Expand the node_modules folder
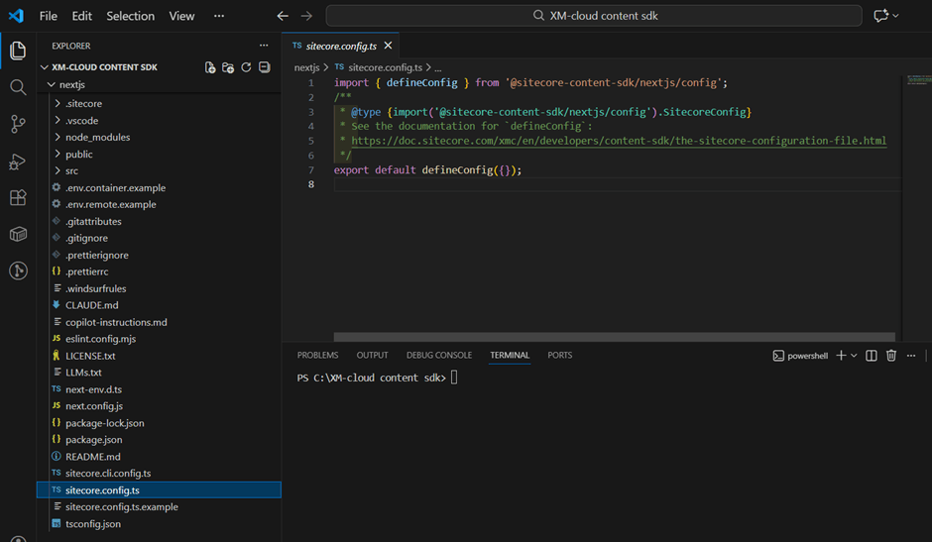Screen dimensions: 932x542 [97, 137]
